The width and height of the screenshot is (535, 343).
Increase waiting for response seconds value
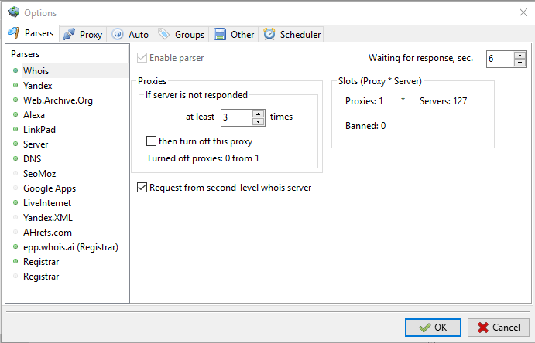(520, 55)
